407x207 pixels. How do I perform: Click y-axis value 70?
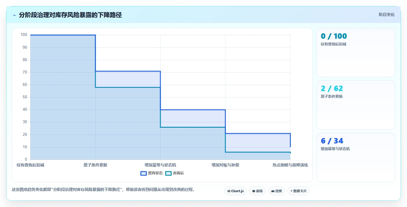click(x=25, y=72)
